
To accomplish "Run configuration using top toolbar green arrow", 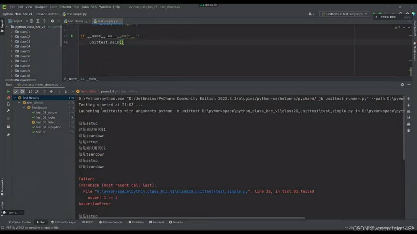I will coord(374,14).
